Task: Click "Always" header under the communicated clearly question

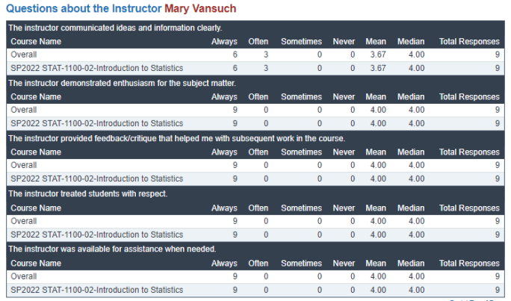Action: 224,42
